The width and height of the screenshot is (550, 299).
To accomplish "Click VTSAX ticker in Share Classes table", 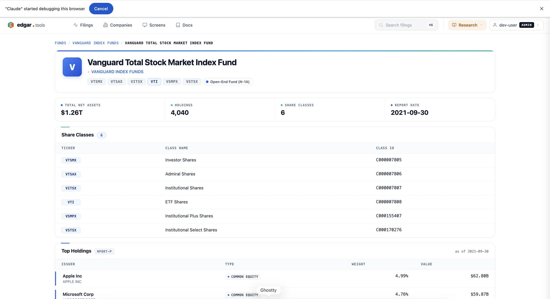I will (x=71, y=174).
